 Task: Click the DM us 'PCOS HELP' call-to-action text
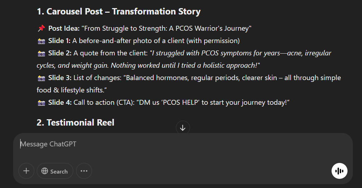213,102
